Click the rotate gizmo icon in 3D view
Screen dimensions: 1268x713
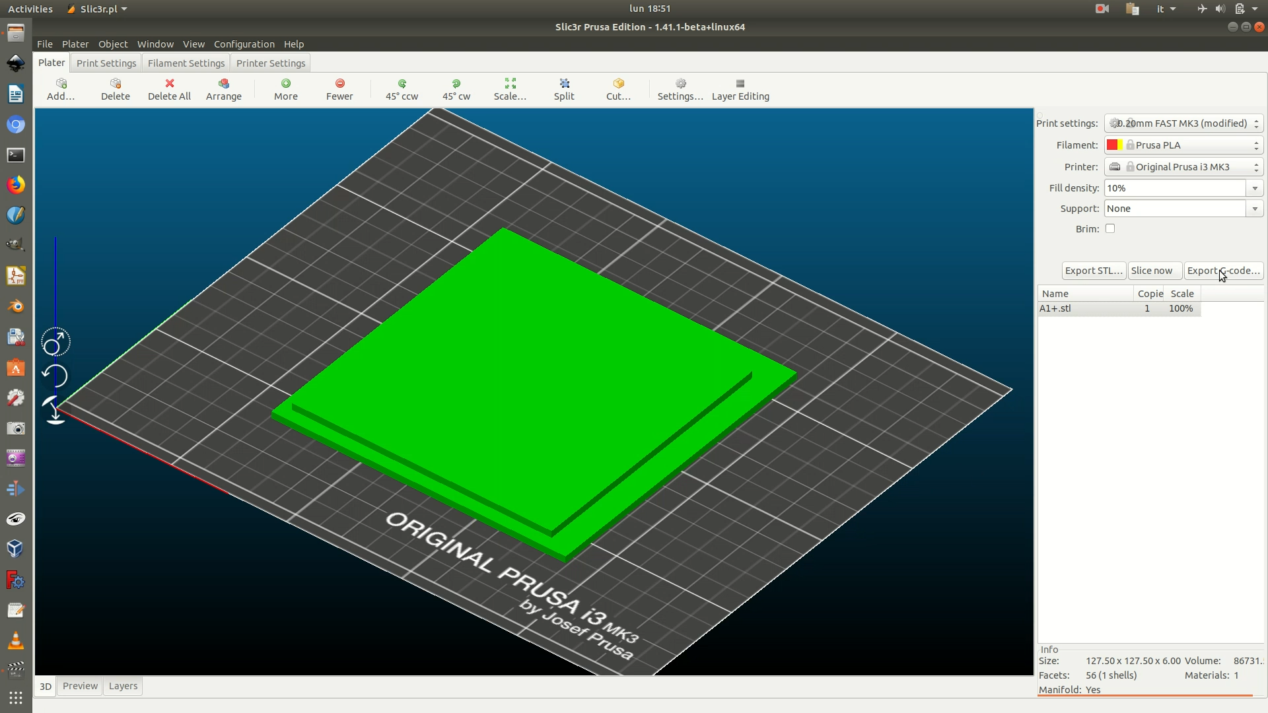tap(55, 376)
